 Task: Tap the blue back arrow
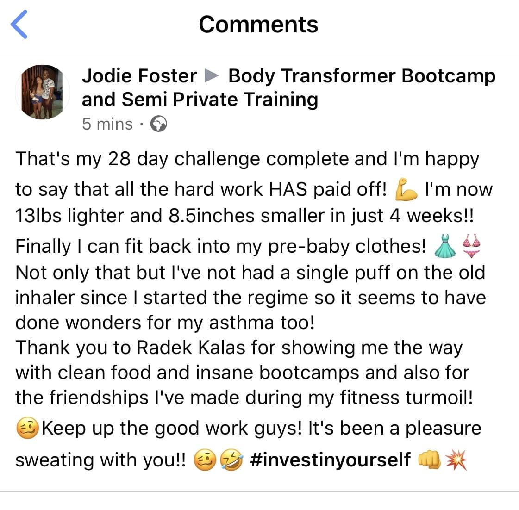(19, 25)
